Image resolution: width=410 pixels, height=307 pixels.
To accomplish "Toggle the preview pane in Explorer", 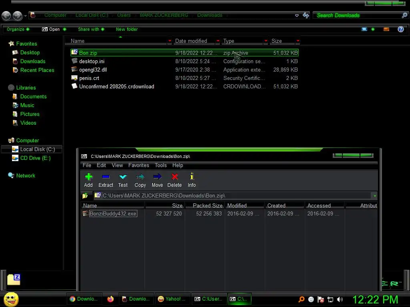I will click(386, 29).
